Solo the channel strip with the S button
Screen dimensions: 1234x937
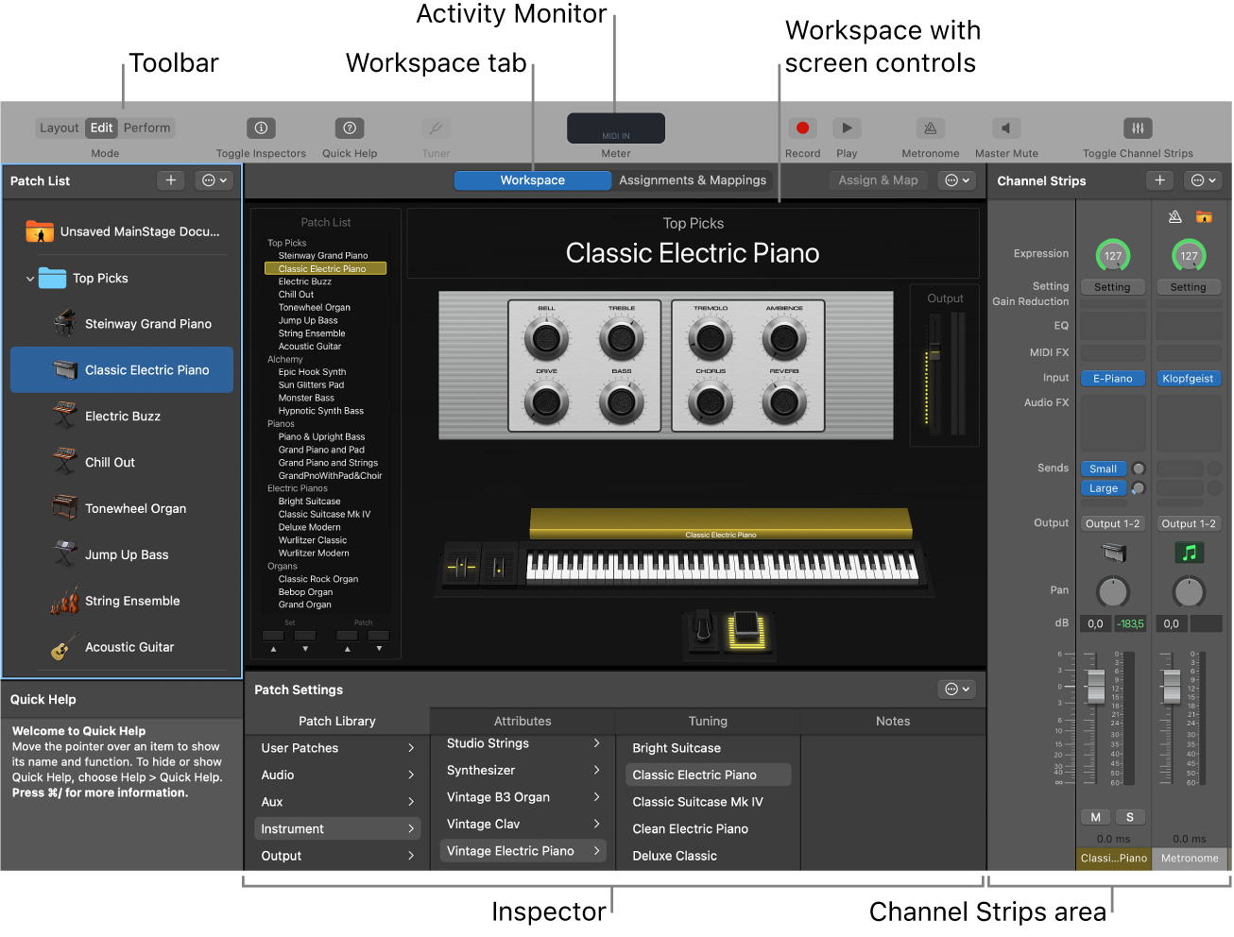click(1130, 816)
